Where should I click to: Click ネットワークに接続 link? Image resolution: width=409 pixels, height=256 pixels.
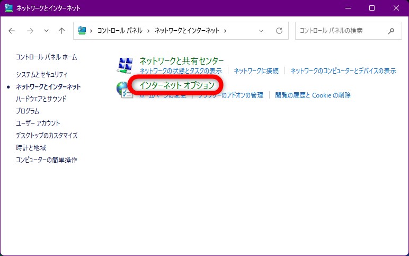(x=256, y=70)
